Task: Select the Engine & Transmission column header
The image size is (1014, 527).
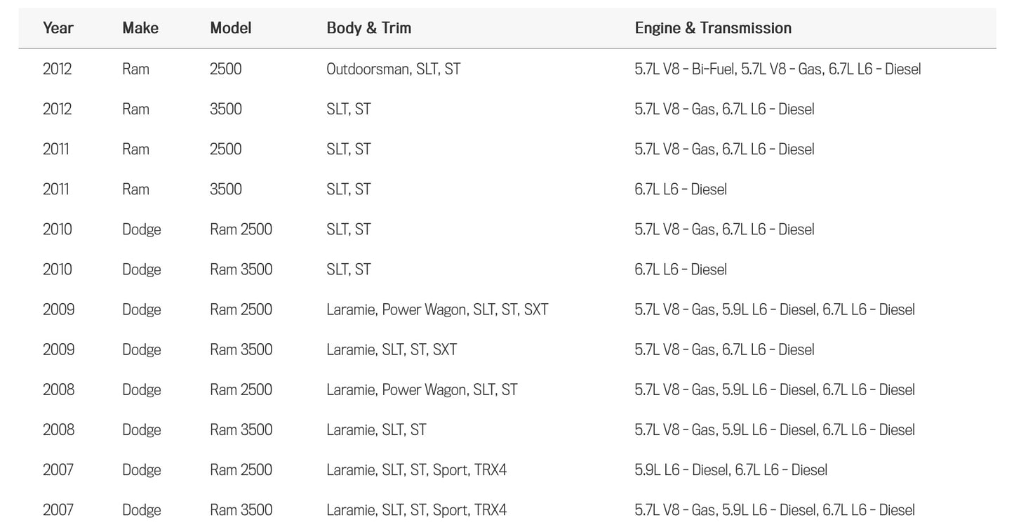Action: click(713, 28)
